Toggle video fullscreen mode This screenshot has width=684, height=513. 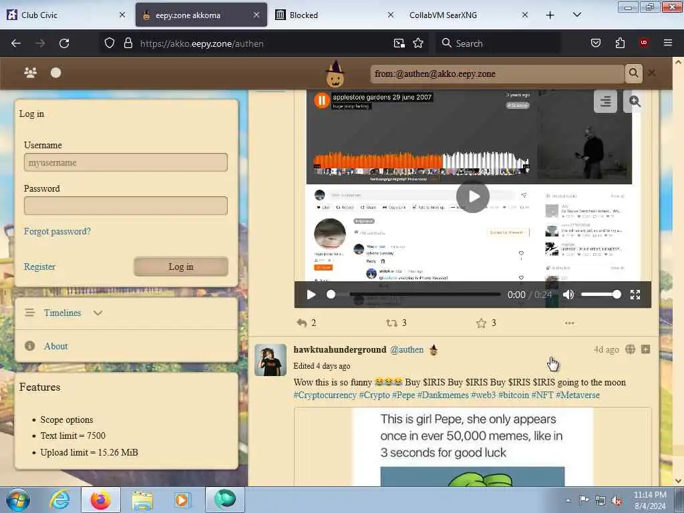[x=635, y=295]
